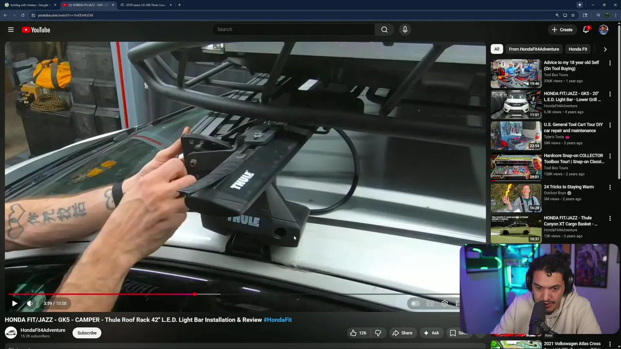The image size is (621, 349).
Task: Click the Ask button
Action: point(431,333)
